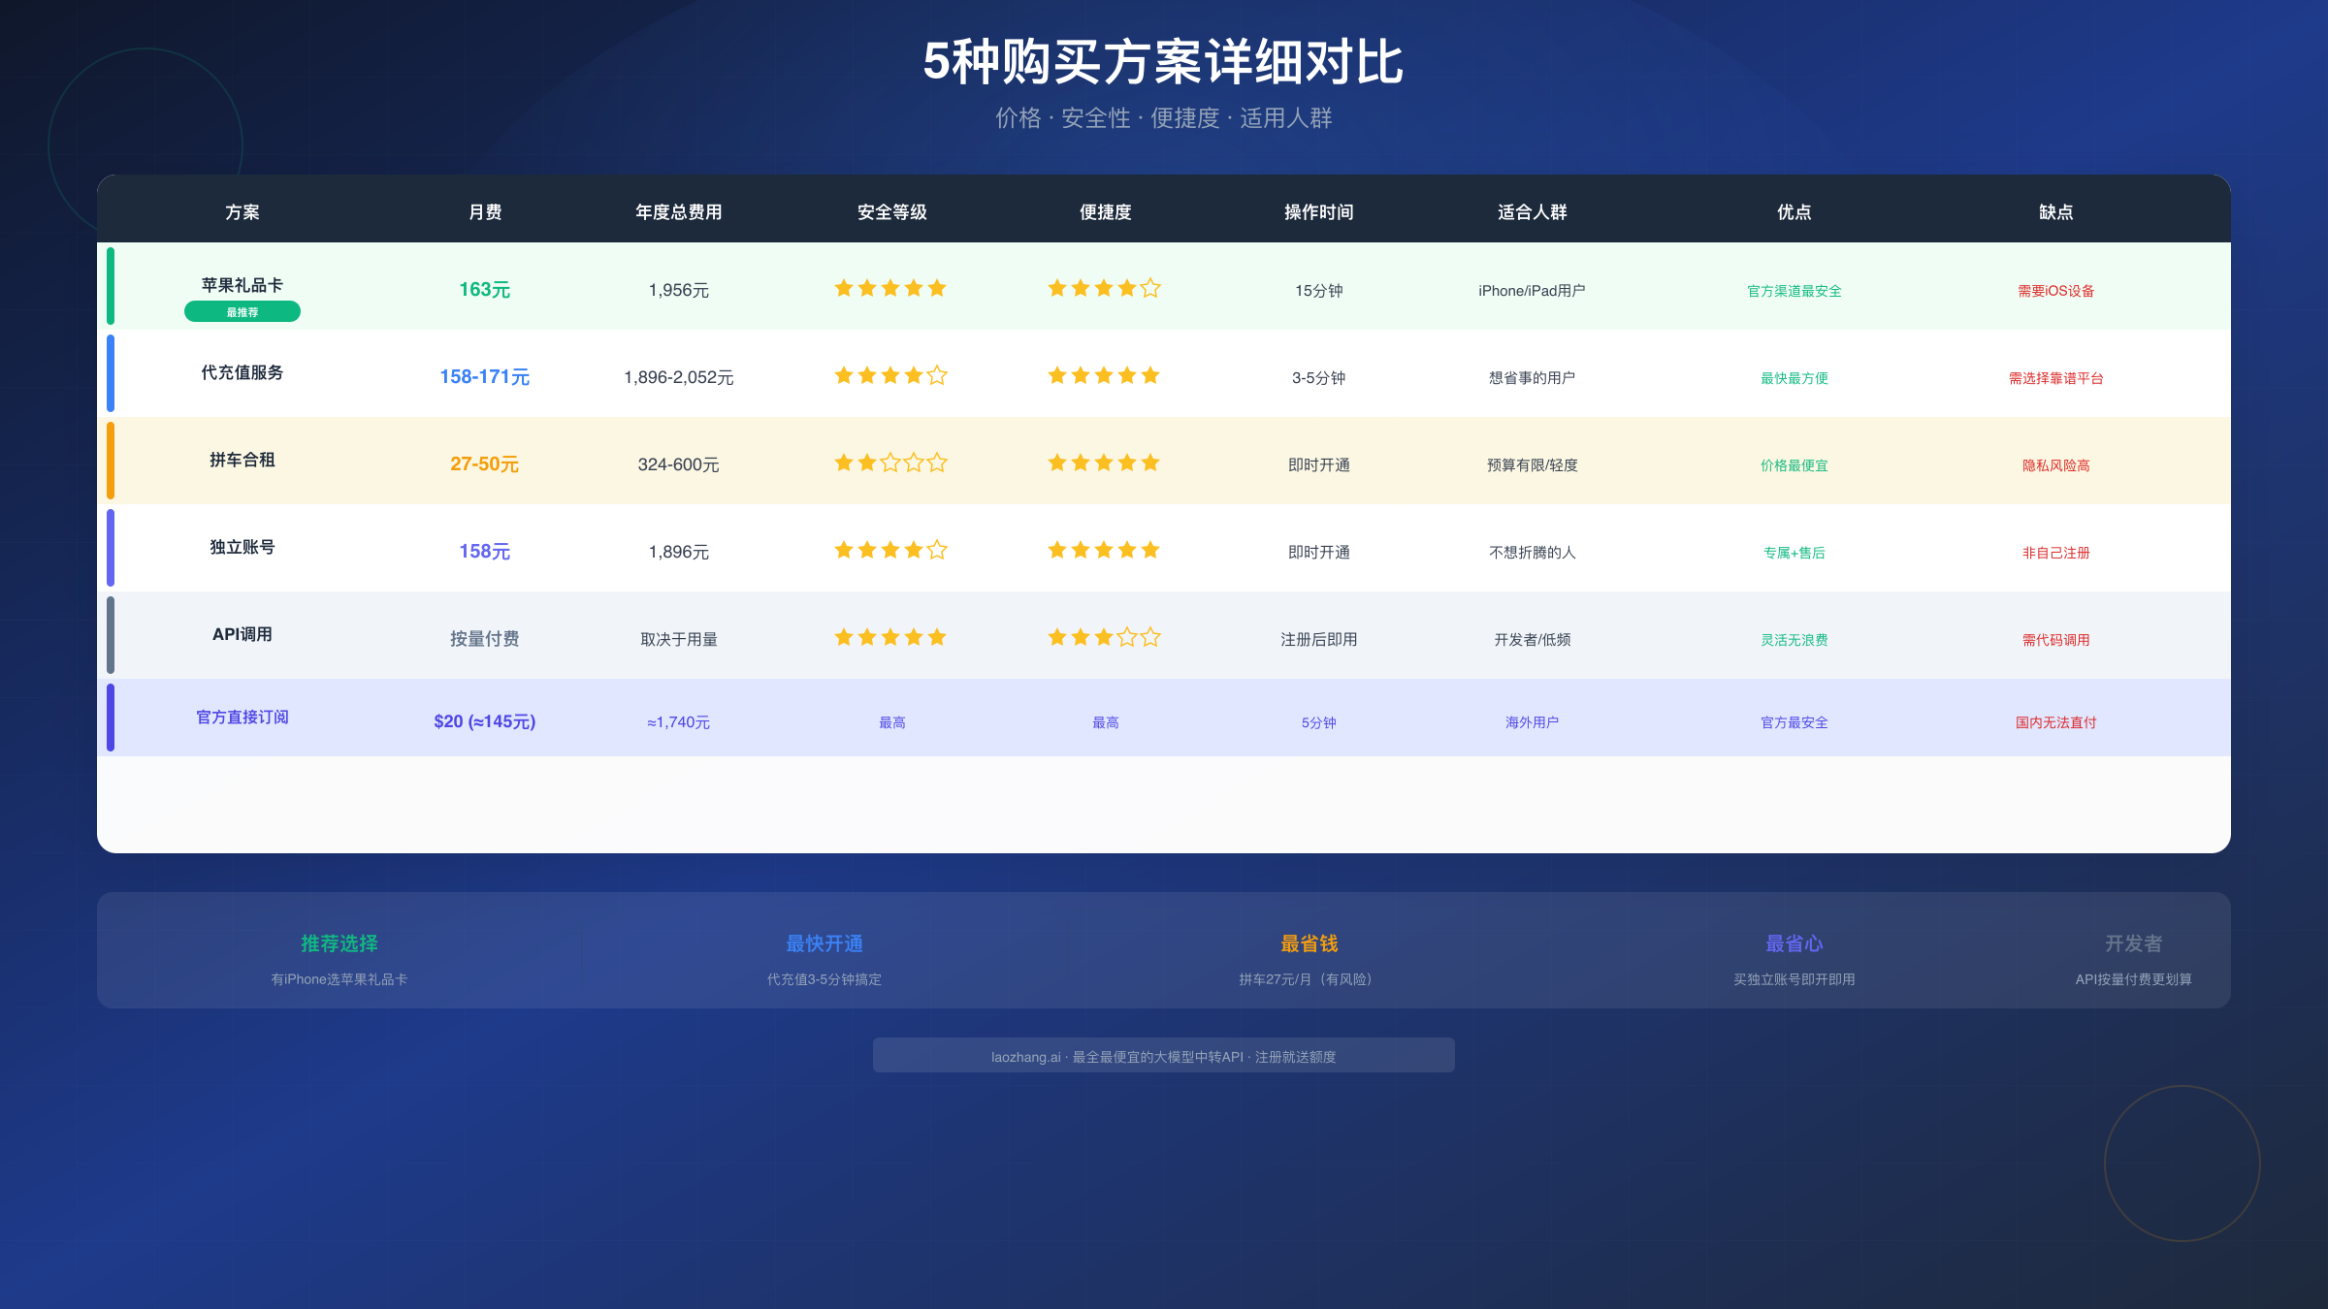Click the five-star convenience rating for 拼车合租
Viewport: 2328px width, 1309px height.
pos(1103,463)
